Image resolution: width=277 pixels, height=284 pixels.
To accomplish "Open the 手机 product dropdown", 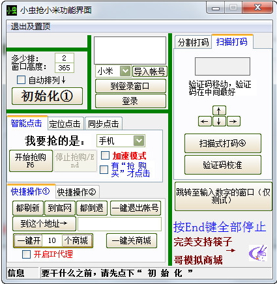I will (x=139, y=141).
